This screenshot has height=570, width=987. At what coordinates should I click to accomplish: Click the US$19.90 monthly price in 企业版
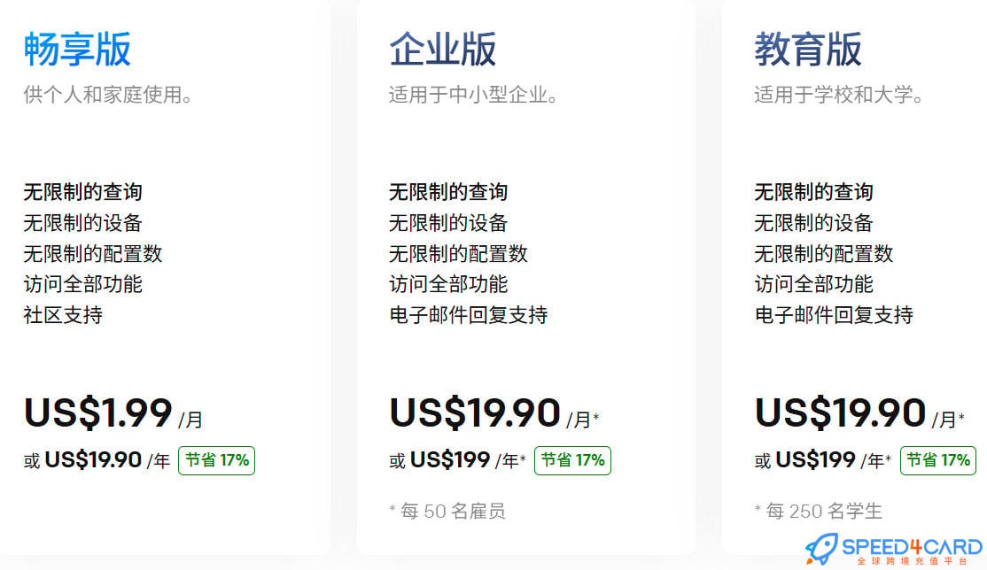point(475,413)
